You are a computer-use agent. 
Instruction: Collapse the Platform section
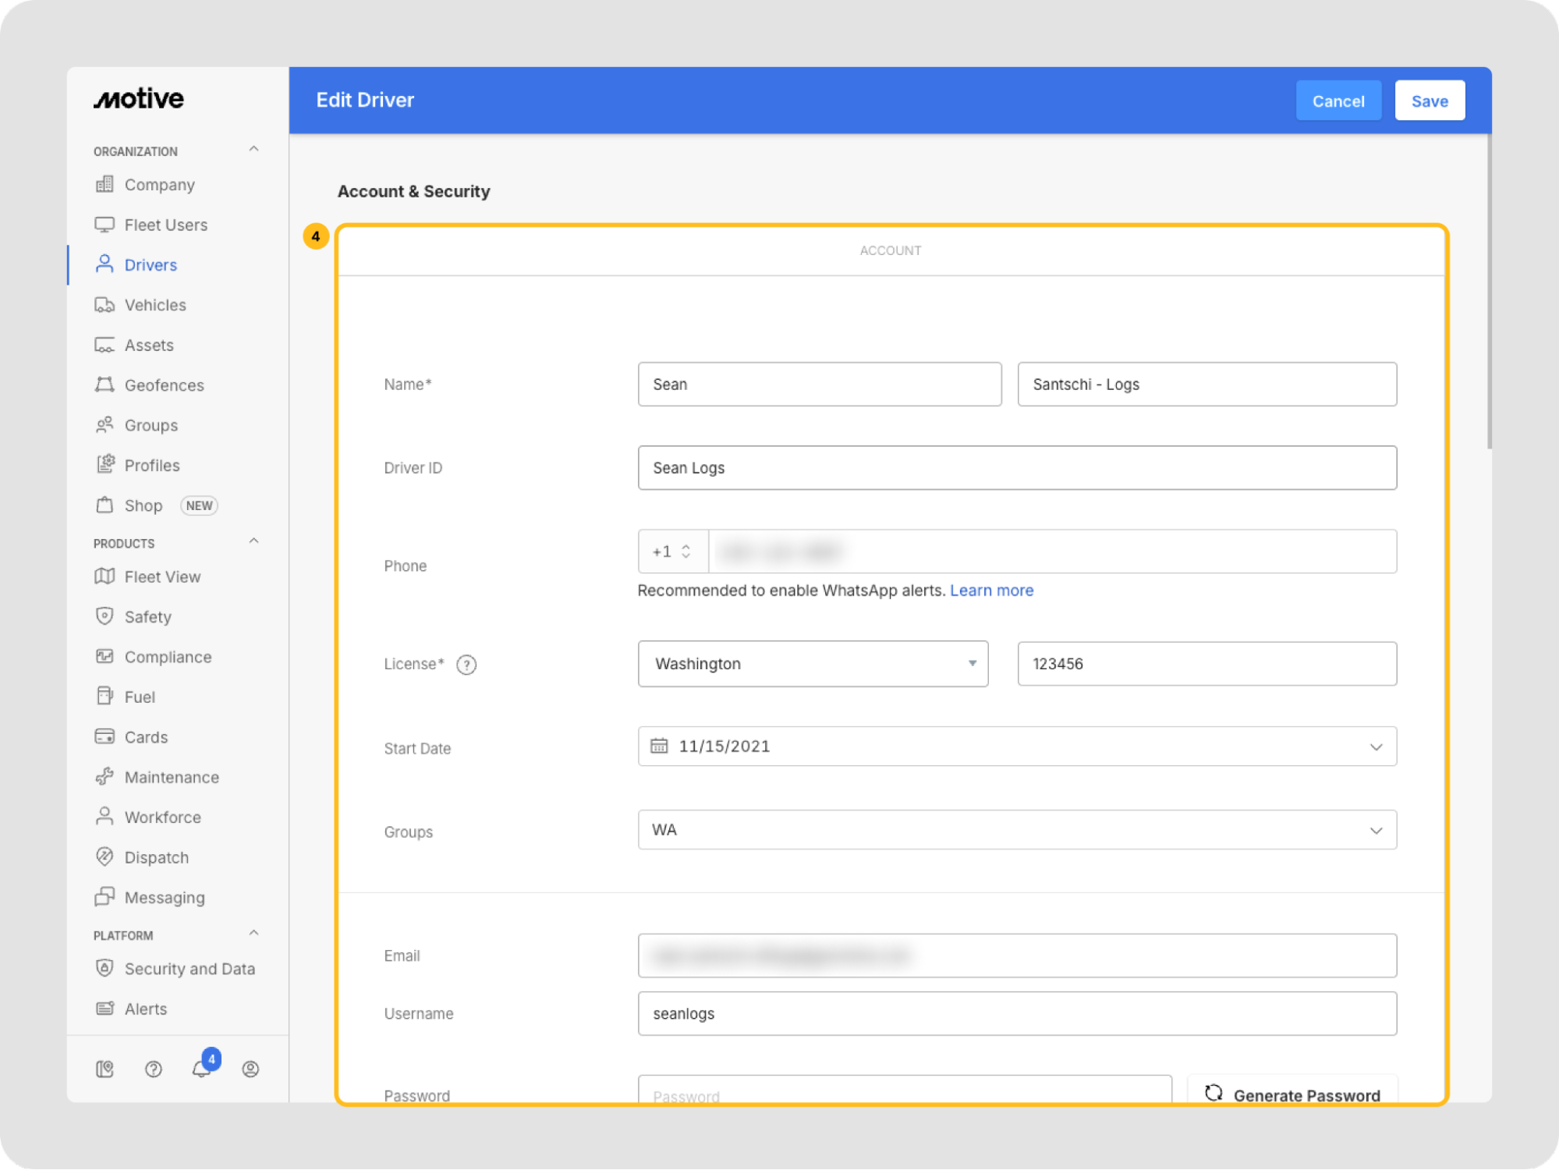click(253, 934)
